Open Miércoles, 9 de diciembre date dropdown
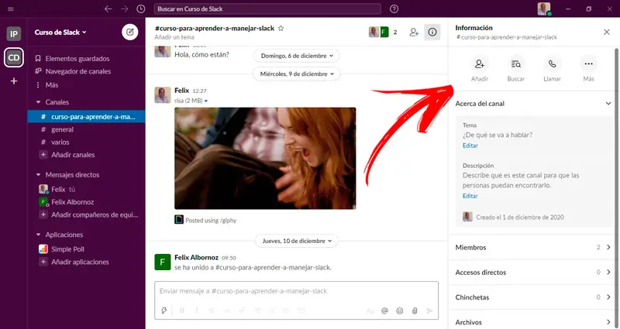Image resolution: width=620 pixels, height=329 pixels. coord(297,74)
